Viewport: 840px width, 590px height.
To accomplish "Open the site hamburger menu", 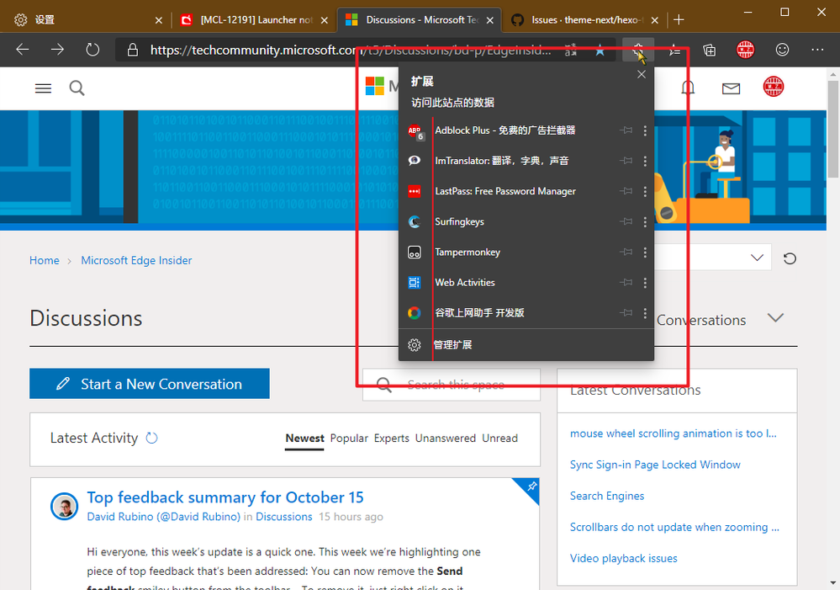I will coord(43,88).
